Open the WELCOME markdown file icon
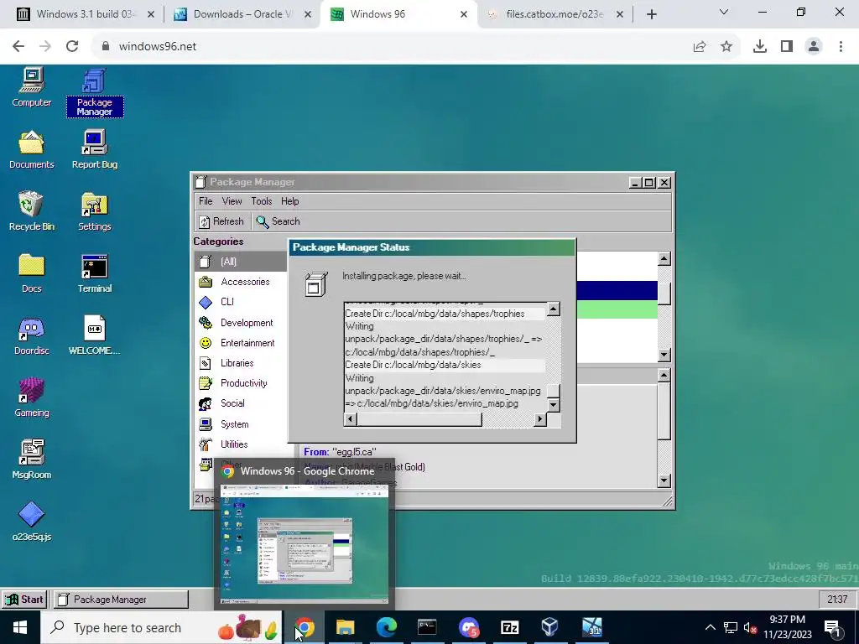859x644 pixels. click(x=94, y=335)
